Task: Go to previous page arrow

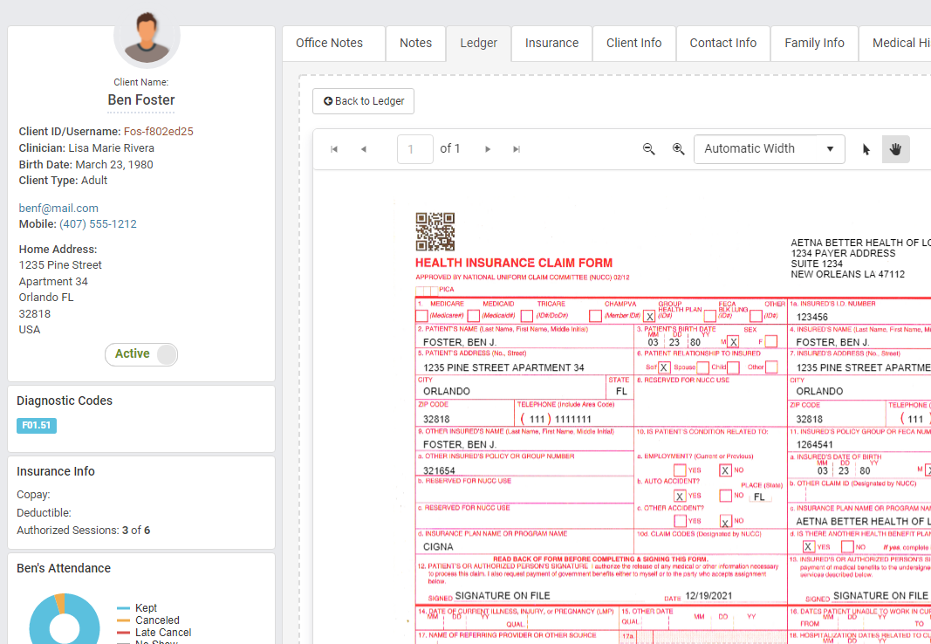Action: tap(364, 149)
